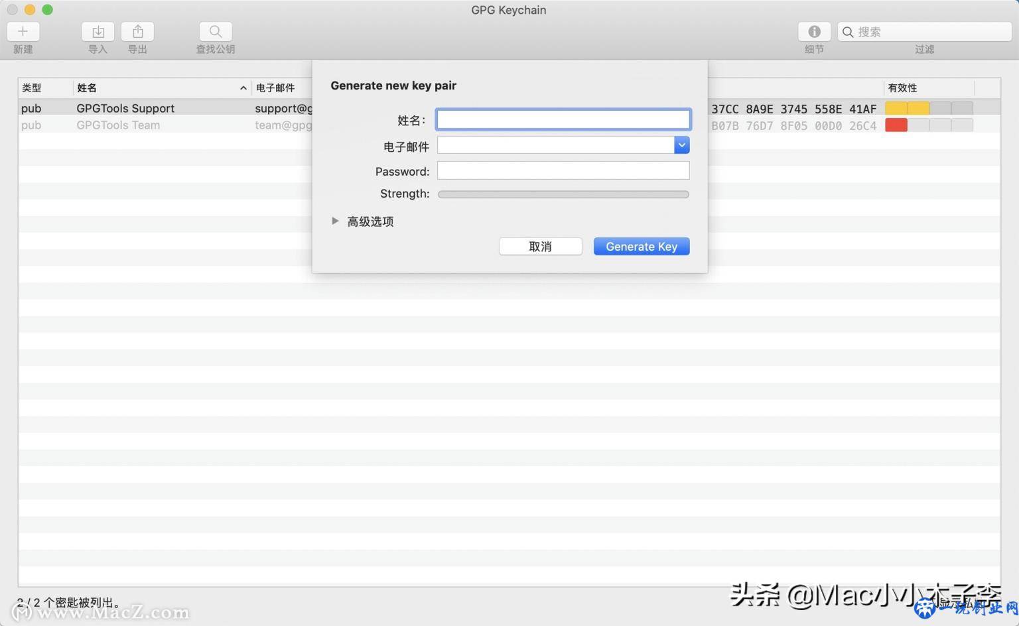Click the yellow validity bar of GPGTools Support
Image resolution: width=1019 pixels, height=626 pixels.
[x=907, y=108]
